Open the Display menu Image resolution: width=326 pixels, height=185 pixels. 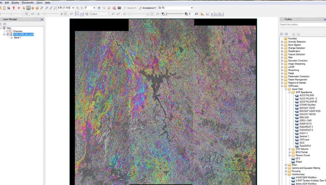15,3
